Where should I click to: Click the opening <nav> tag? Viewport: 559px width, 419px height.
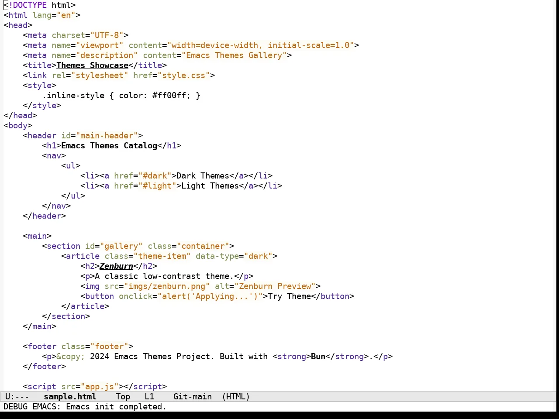[54, 156]
